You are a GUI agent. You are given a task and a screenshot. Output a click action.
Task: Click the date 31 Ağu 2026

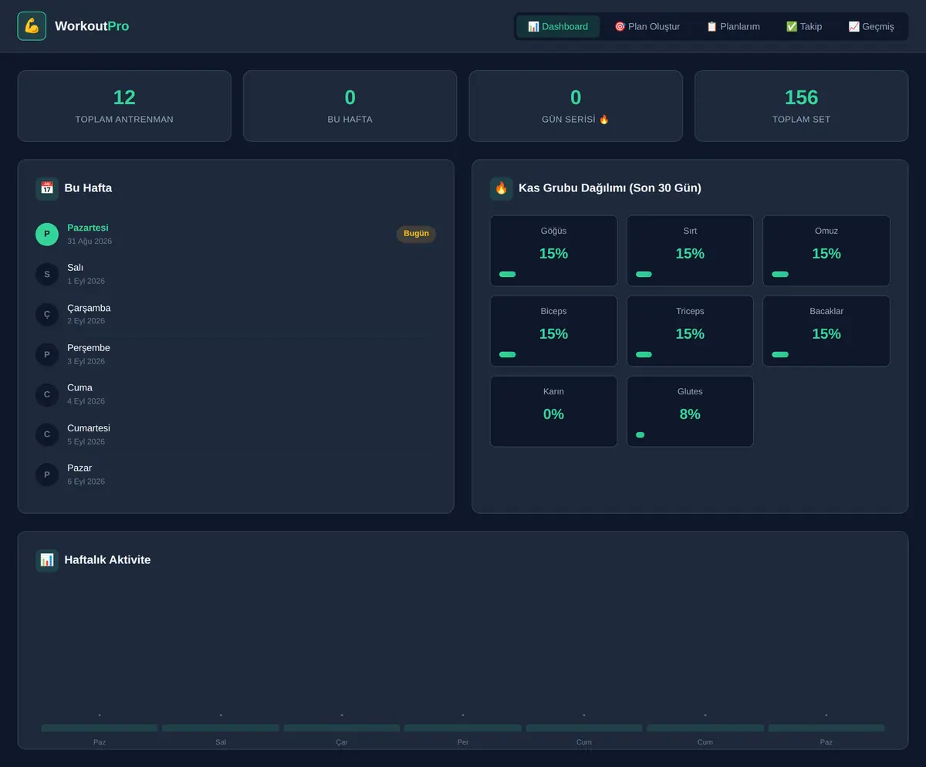(x=90, y=242)
